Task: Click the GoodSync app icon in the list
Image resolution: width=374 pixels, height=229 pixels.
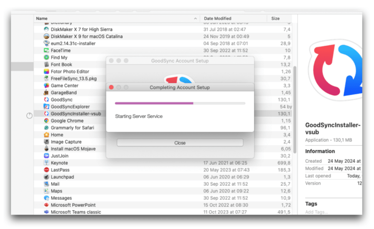Action: coord(46,99)
